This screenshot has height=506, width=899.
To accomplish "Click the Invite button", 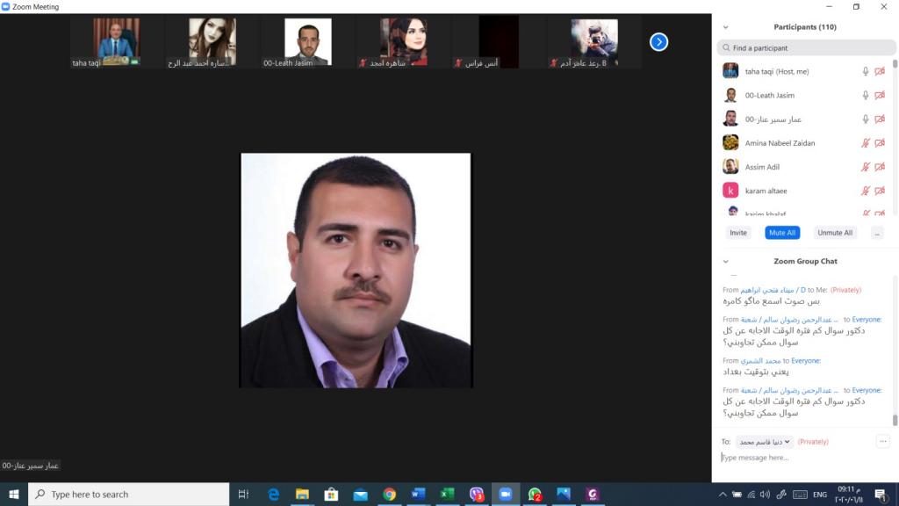I will (x=738, y=233).
